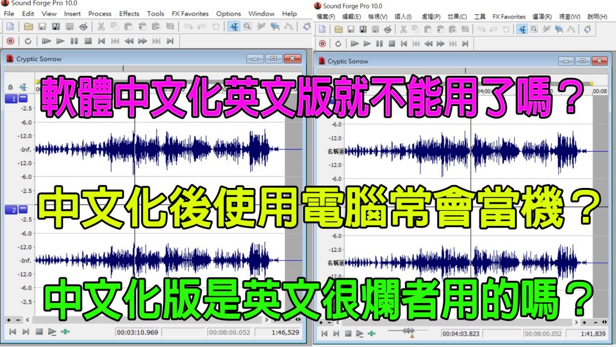This screenshot has height=347, width=616.
Task: Click the scrub control slider below the right waveform
Action: point(408,331)
